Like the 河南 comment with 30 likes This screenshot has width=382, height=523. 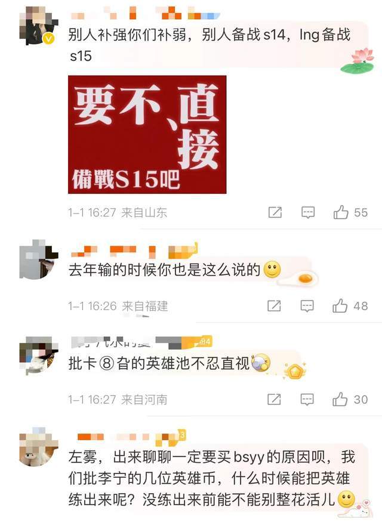350,399
